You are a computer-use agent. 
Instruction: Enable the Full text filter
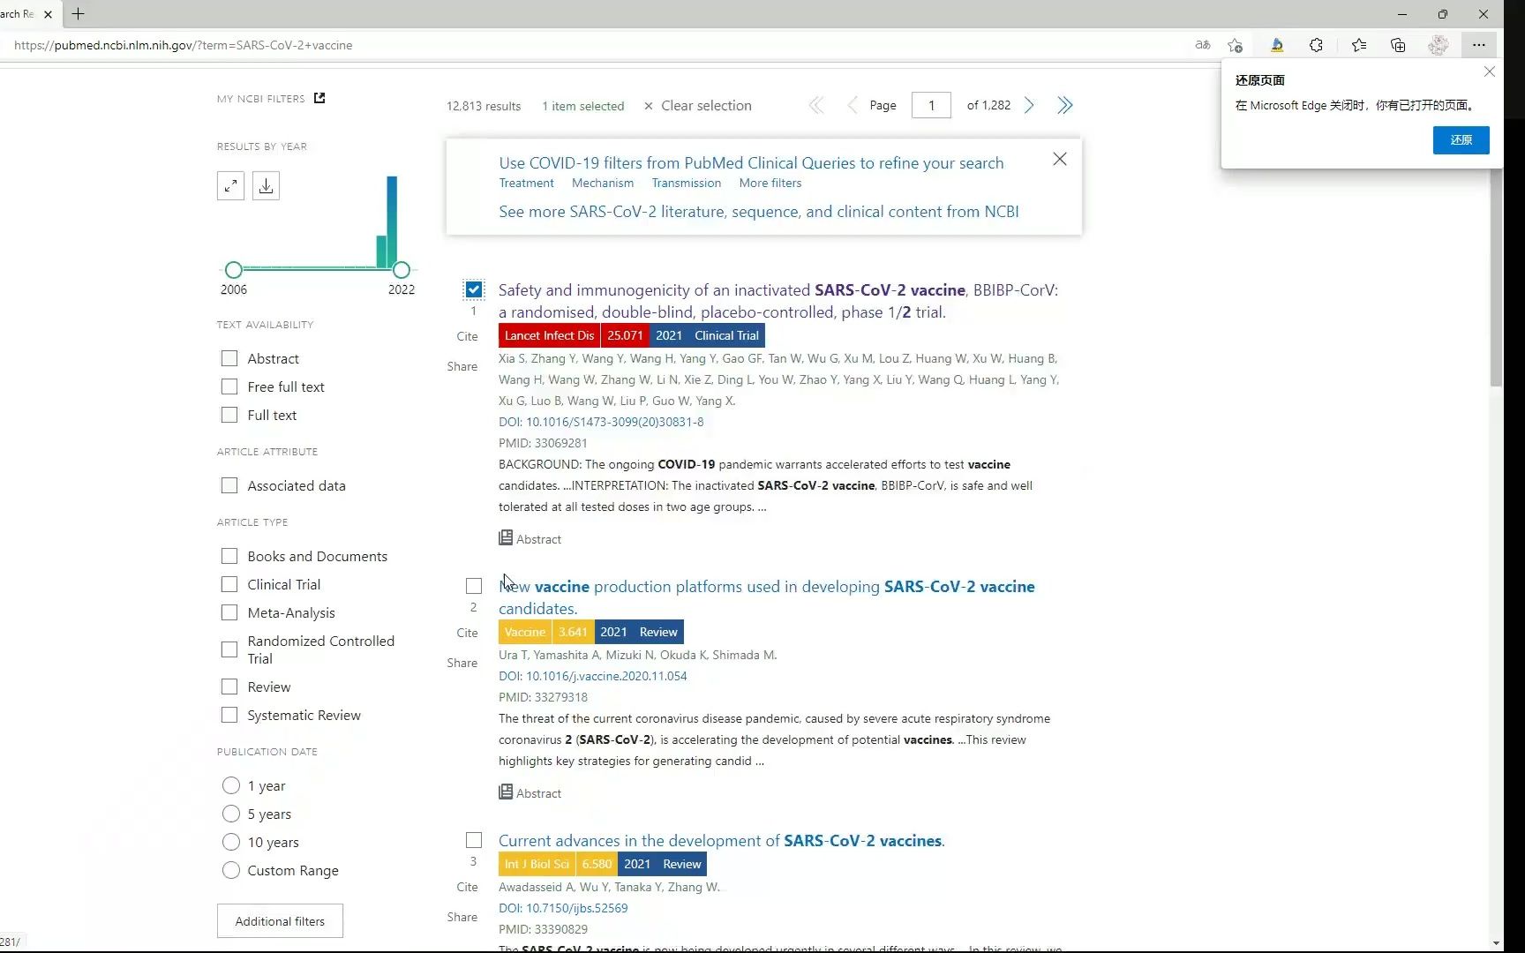[229, 415]
